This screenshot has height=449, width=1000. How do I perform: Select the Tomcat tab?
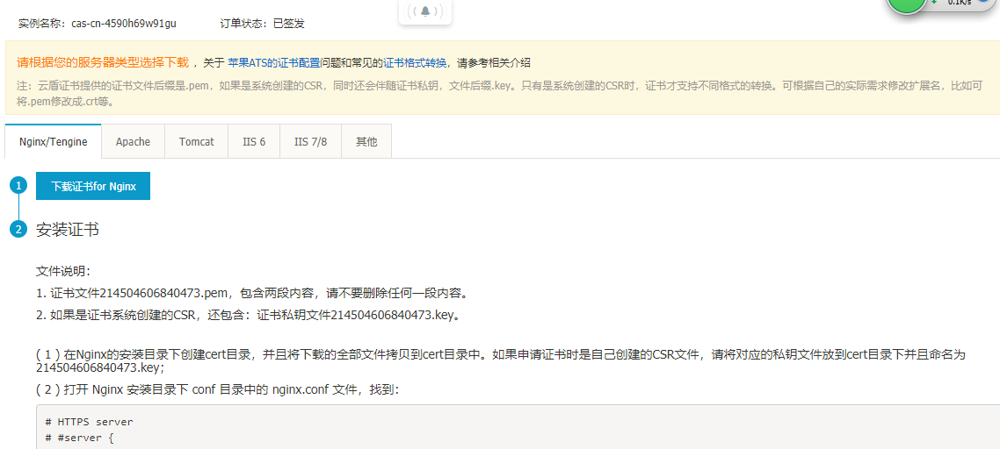click(196, 141)
